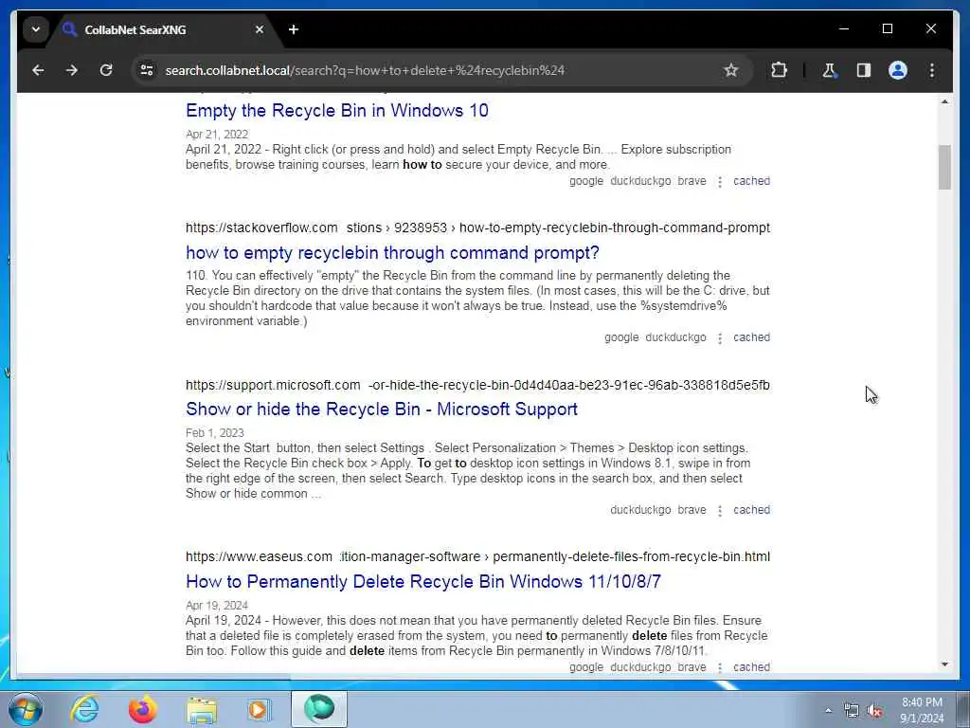Open Chrome Labs flask icon
The width and height of the screenshot is (970, 728).
(x=829, y=70)
